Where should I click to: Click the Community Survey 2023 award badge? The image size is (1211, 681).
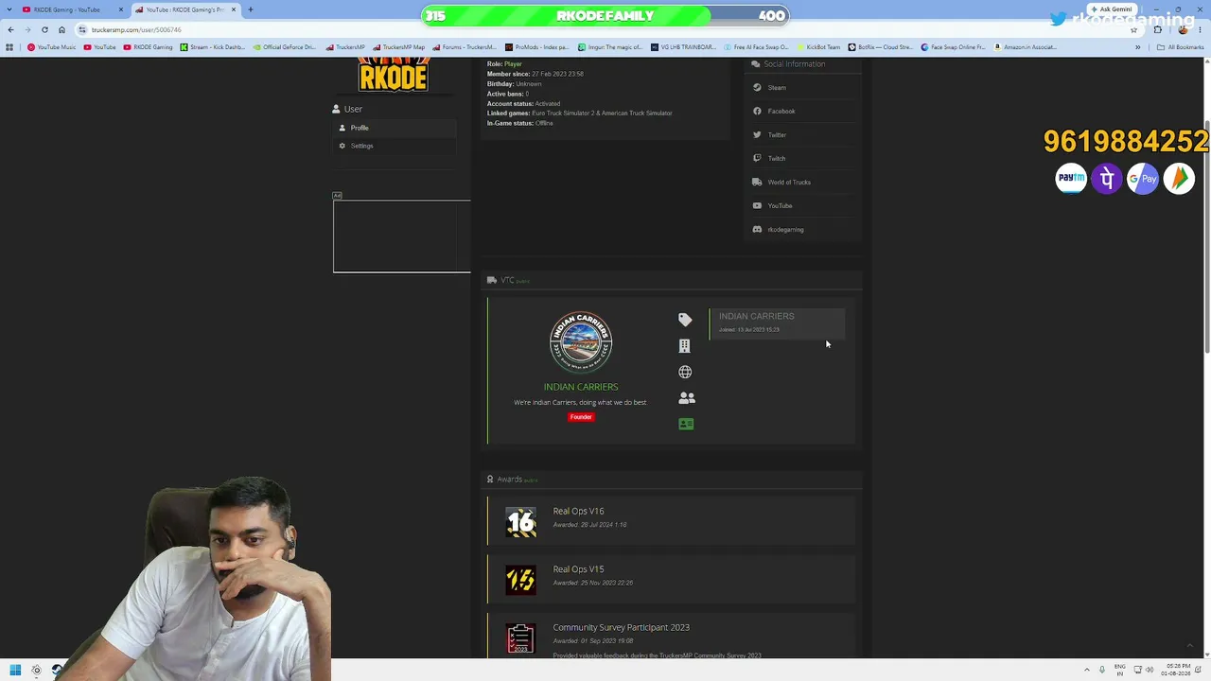pyautogui.click(x=520, y=637)
